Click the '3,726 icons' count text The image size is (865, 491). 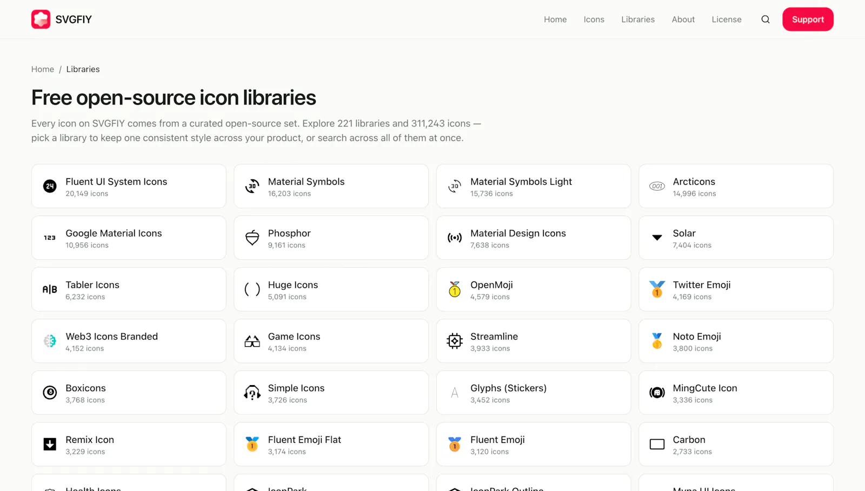(x=288, y=400)
